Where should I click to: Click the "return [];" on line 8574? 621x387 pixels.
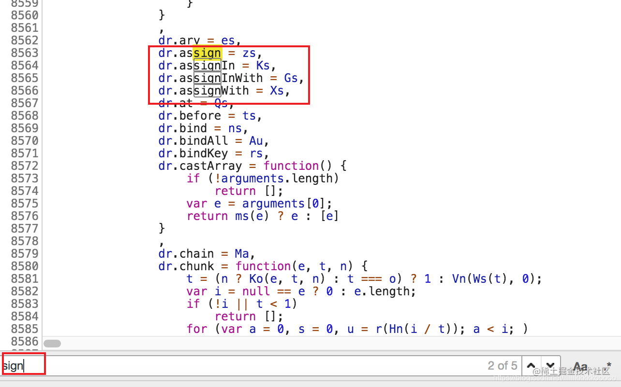(249, 191)
